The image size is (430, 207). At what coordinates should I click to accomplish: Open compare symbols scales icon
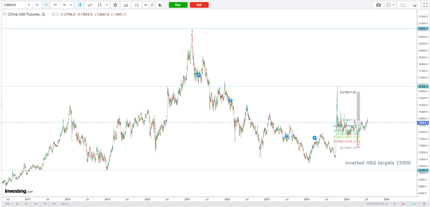137,5
